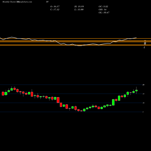This screenshot has height=151, width=151.
Task: Click the OL: 10.47 reading
Action: pos(104,12)
